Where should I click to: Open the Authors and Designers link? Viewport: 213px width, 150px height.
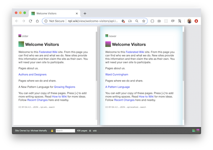(x=33, y=75)
